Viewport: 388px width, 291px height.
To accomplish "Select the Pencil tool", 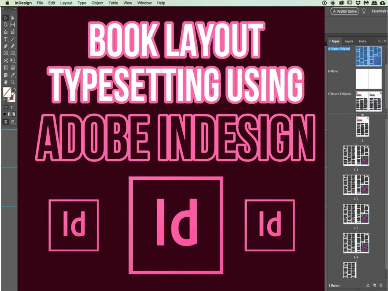I will [x=13, y=46].
